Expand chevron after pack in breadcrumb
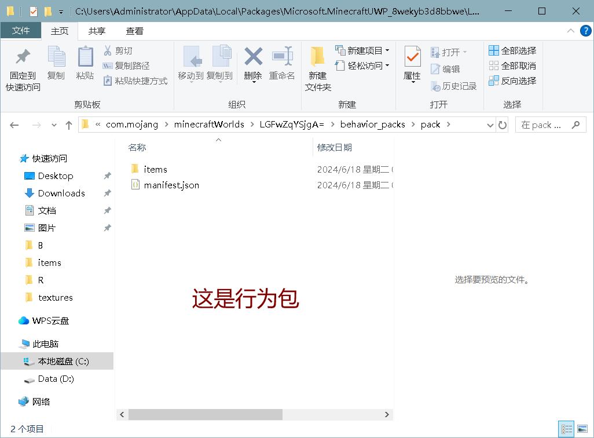This screenshot has height=438, width=594. click(x=449, y=125)
